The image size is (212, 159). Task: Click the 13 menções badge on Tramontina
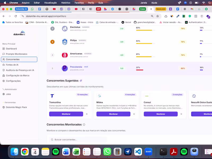point(82,95)
